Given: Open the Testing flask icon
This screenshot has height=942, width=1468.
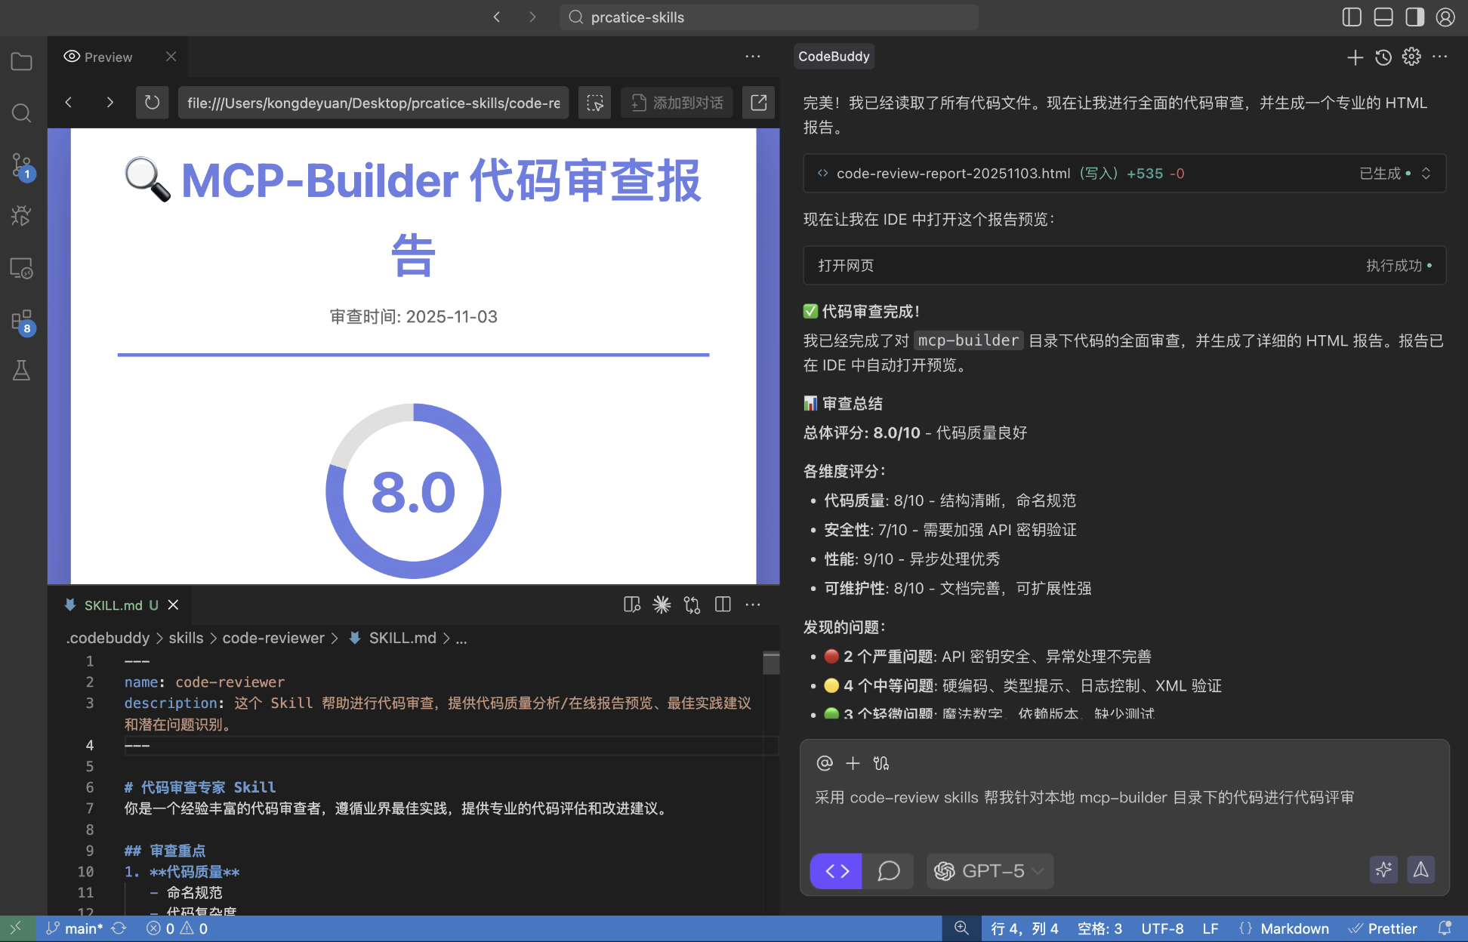Looking at the screenshot, I should 21,371.
